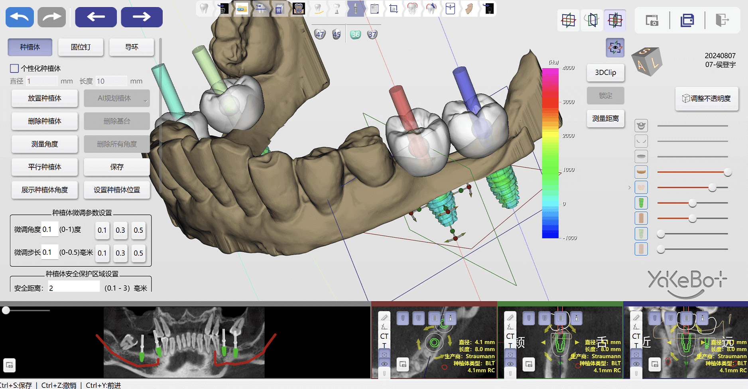Click the save disk icon at top right
This screenshot has height=389, width=748.
point(687,20)
